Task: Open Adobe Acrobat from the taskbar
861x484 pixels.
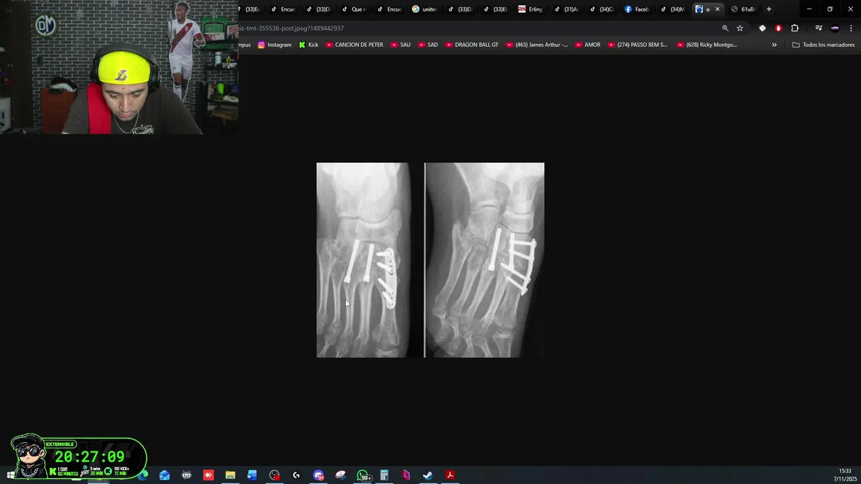Action: click(450, 475)
